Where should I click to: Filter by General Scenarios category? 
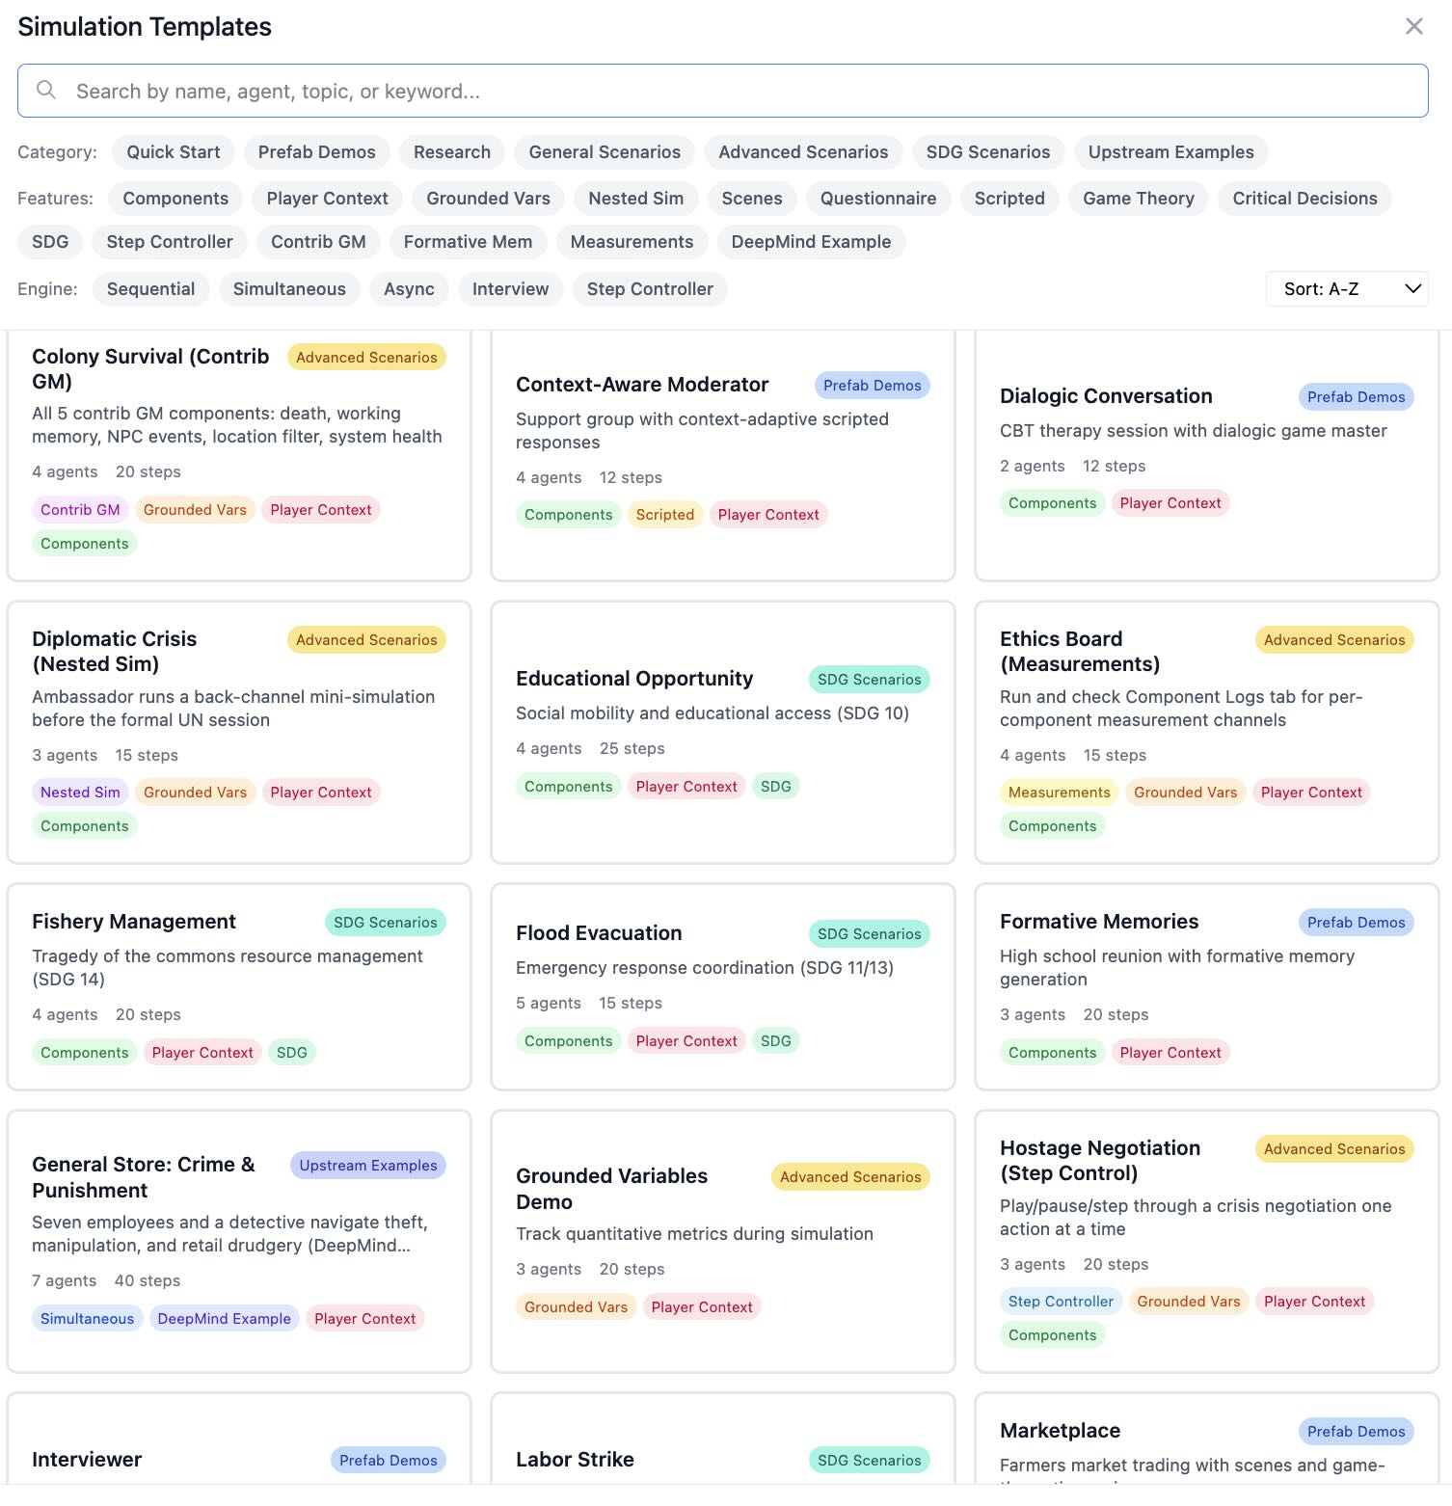tap(605, 152)
